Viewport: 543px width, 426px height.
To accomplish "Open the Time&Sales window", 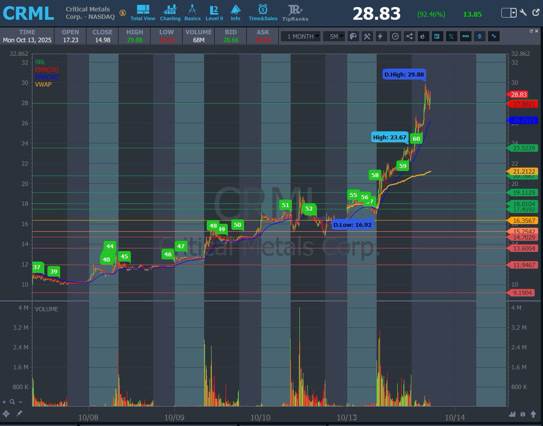I will click(x=263, y=13).
